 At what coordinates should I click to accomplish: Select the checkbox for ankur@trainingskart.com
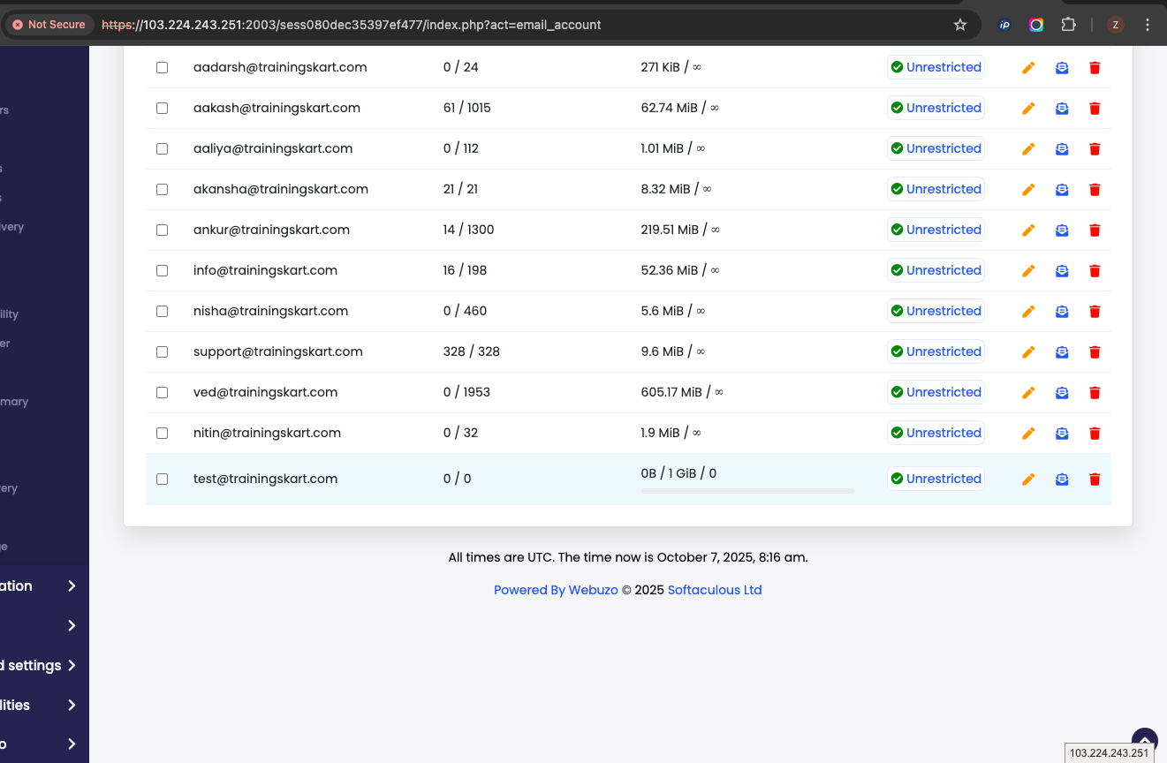pyautogui.click(x=162, y=230)
